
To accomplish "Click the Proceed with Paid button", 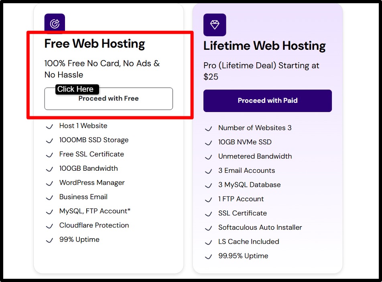I will click(268, 100).
